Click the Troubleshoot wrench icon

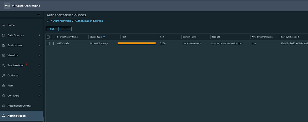tap(3, 65)
